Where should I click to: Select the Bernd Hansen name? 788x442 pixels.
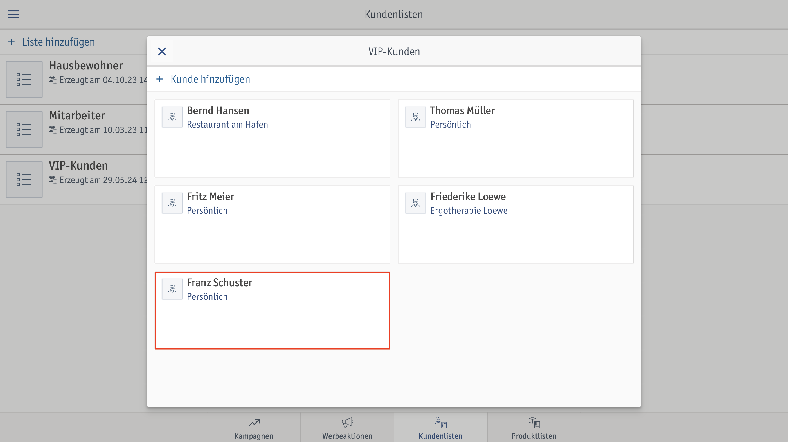[x=218, y=110]
